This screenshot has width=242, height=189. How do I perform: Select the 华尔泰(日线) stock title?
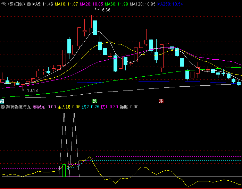pos(13,4)
